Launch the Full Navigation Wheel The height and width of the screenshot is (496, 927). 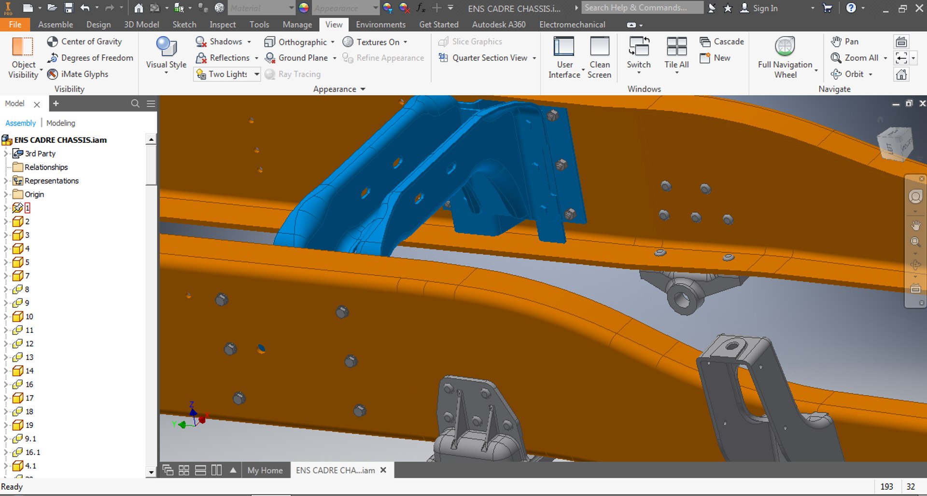785,58
